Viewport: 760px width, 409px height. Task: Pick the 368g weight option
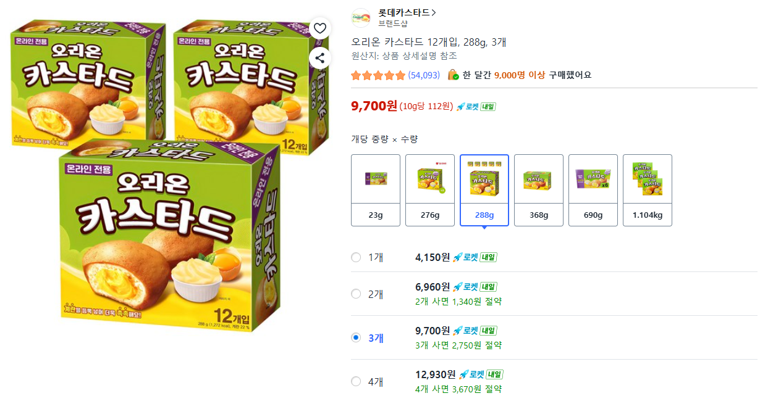point(539,190)
